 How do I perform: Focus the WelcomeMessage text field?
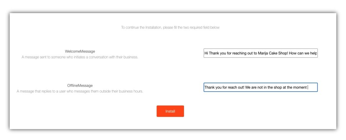[260, 53]
